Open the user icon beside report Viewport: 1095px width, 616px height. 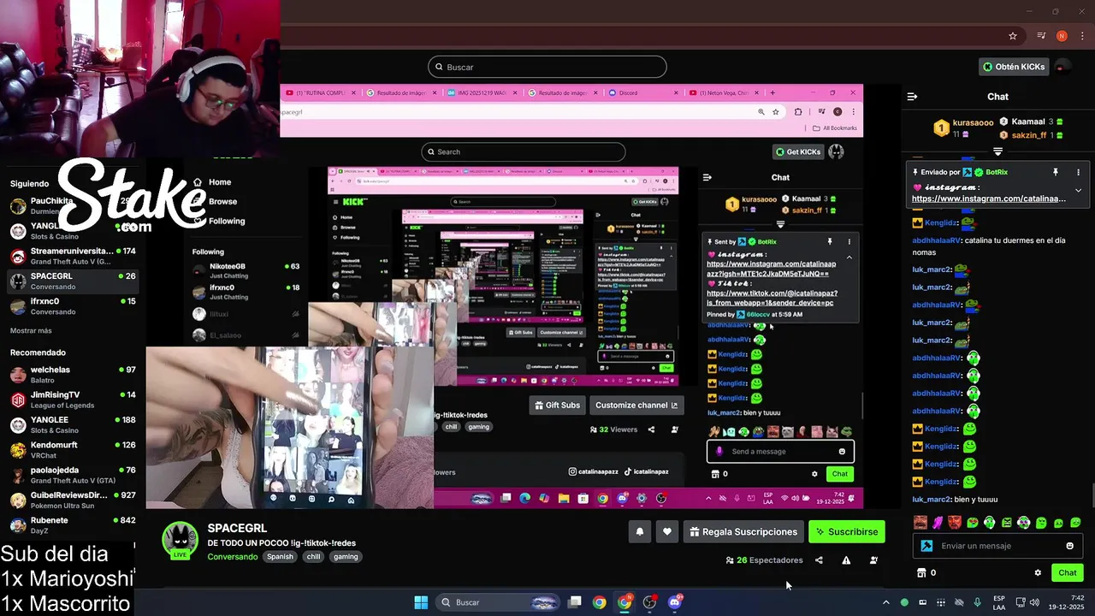tap(873, 560)
